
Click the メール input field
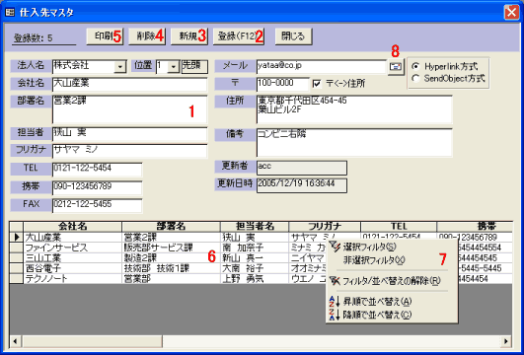coord(322,66)
